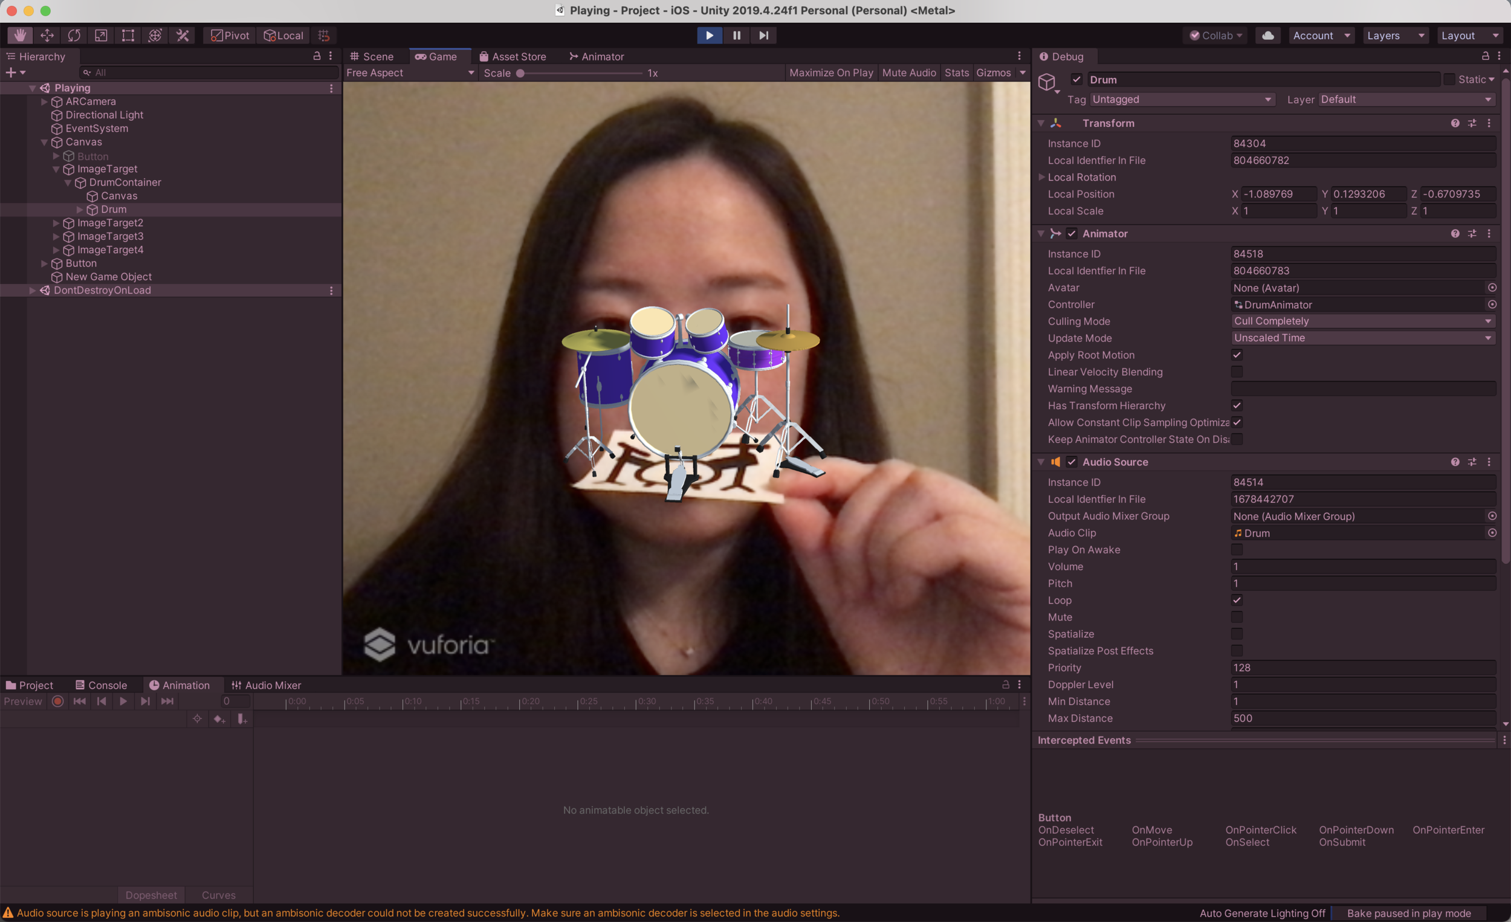The width and height of the screenshot is (1511, 922).
Task: Click the Pause playback button
Action: pyautogui.click(x=737, y=36)
